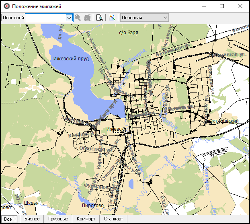Show the Комфорт tab
The width and height of the screenshot is (250, 224).
point(86,219)
